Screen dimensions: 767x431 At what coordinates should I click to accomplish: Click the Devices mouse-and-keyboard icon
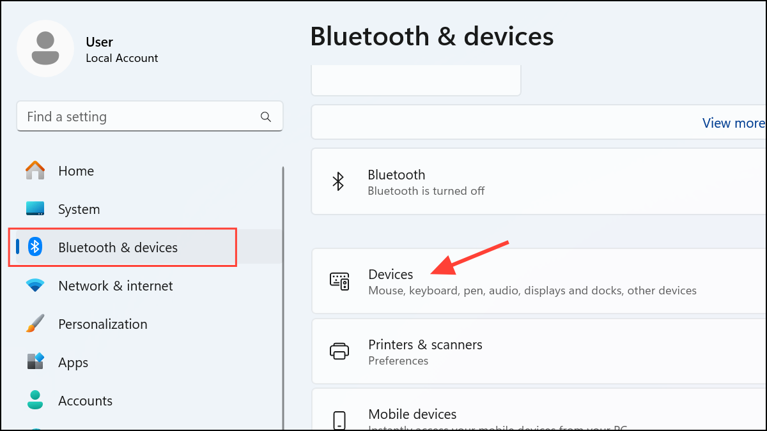pos(339,281)
